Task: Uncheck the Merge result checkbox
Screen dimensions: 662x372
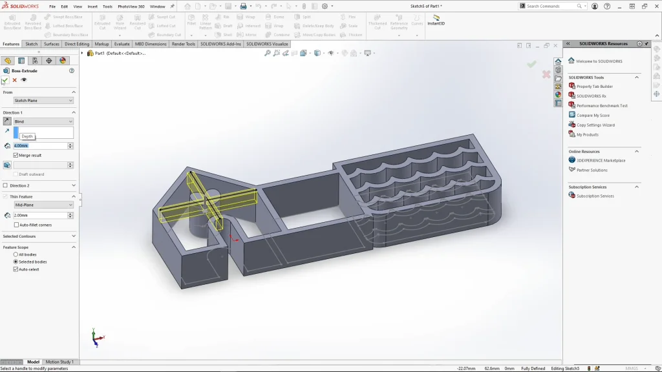Action: 16,156
